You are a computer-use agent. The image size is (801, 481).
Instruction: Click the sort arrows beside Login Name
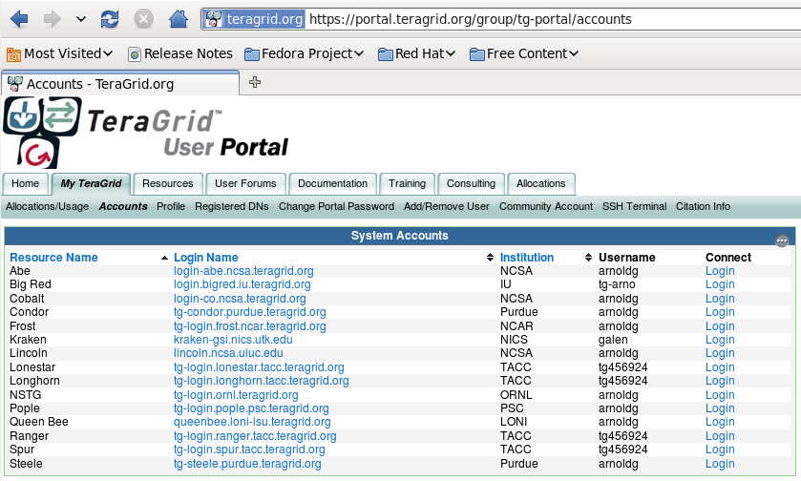pyautogui.click(x=490, y=258)
